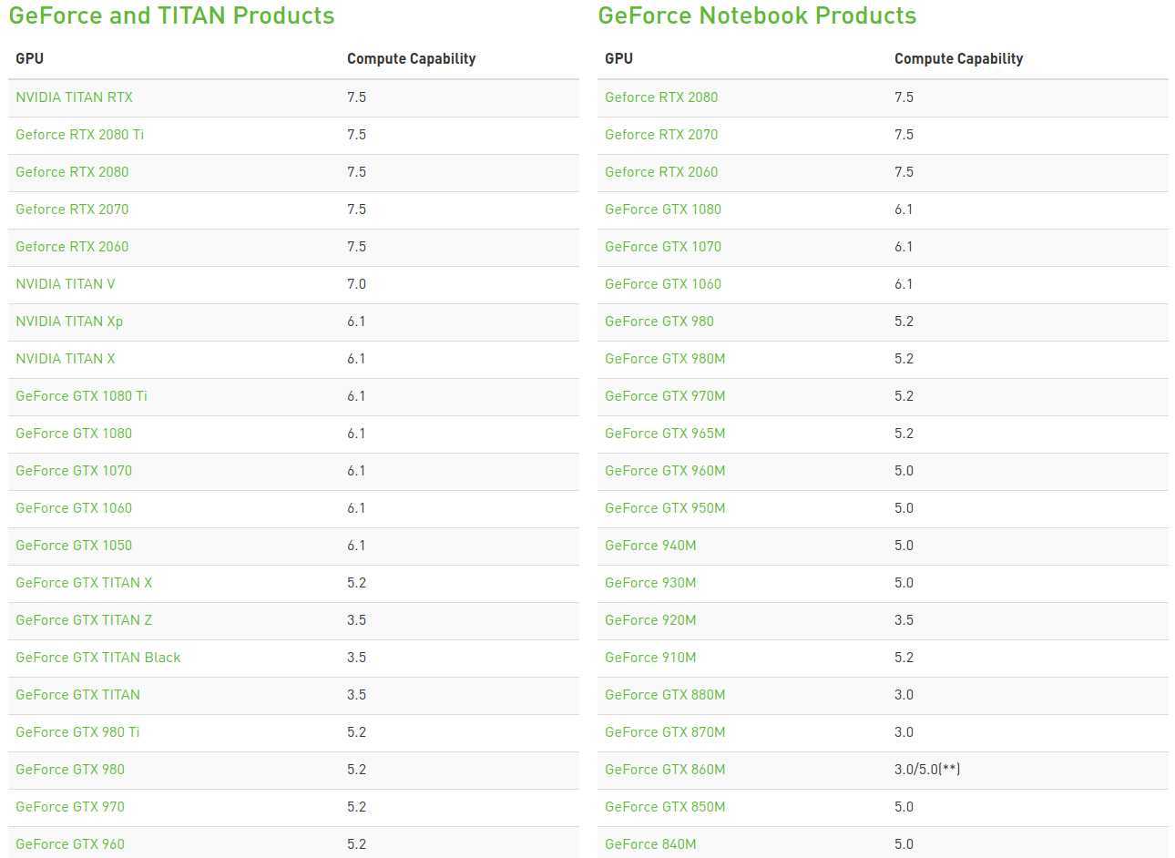Select the 5.0 value for GeForce 840M
This screenshot has width=1175, height=858.
[x=904, y=844]
